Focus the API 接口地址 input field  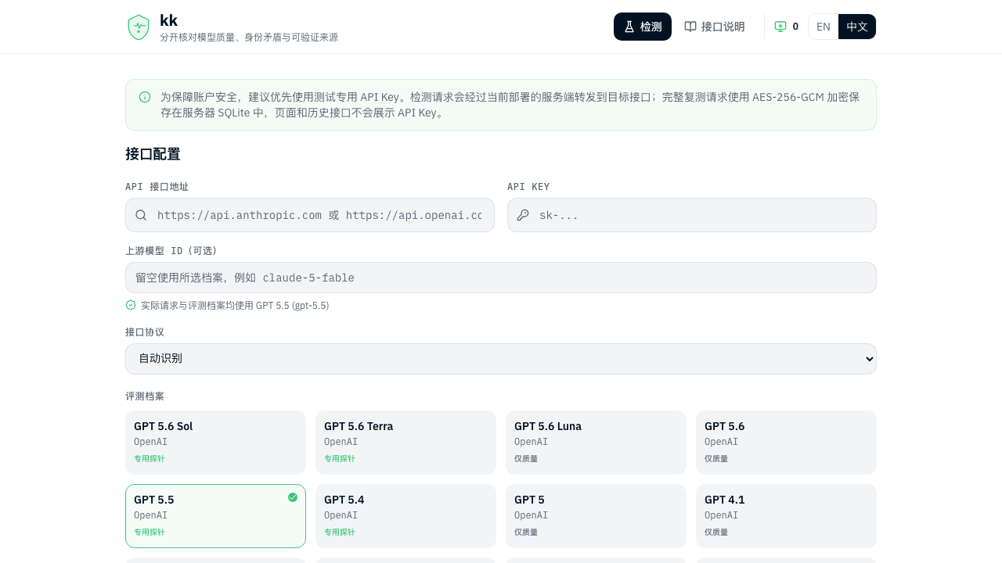pos(310,215)
